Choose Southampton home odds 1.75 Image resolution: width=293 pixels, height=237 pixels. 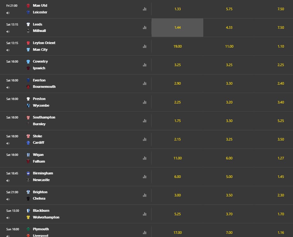177,121
